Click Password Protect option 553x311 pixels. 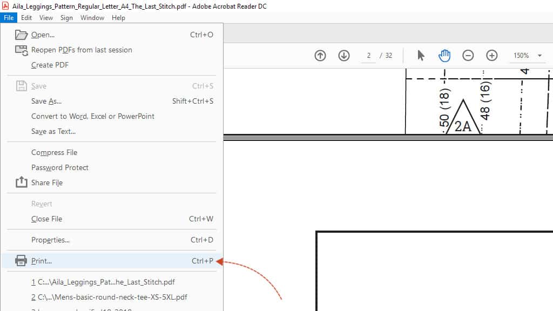coord(60,167)
